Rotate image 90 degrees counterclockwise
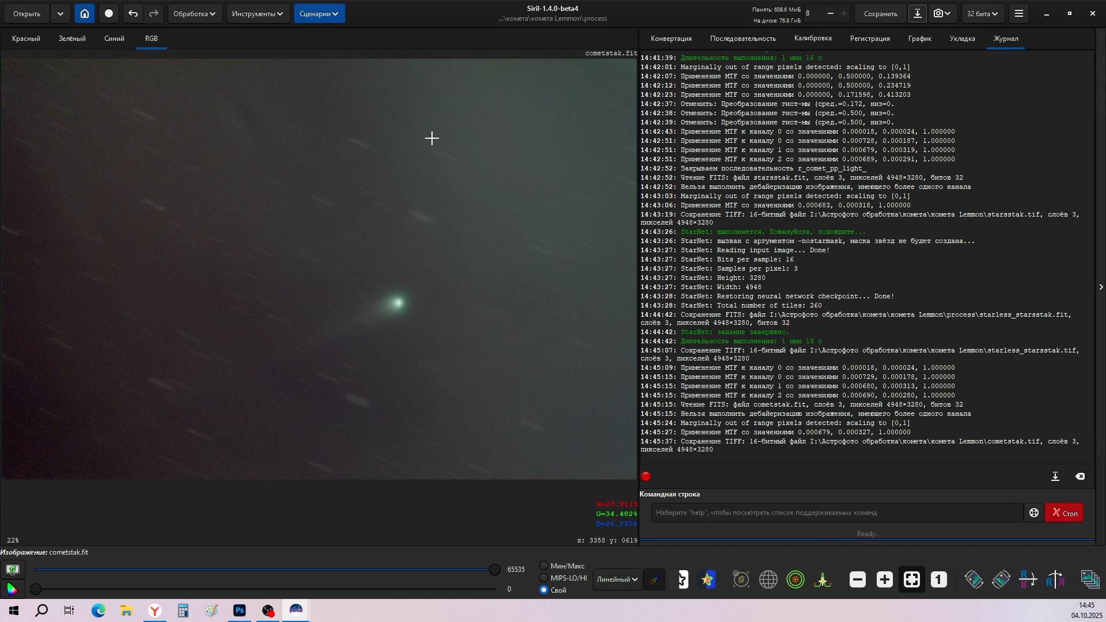This screenshot has width=1106, height=622. click(x=974, y=579)
